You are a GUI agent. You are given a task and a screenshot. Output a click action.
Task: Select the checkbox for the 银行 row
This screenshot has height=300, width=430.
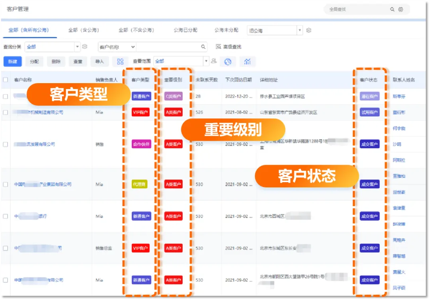6,216
